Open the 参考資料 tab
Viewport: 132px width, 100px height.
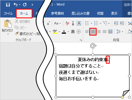(x=58, y=14)
